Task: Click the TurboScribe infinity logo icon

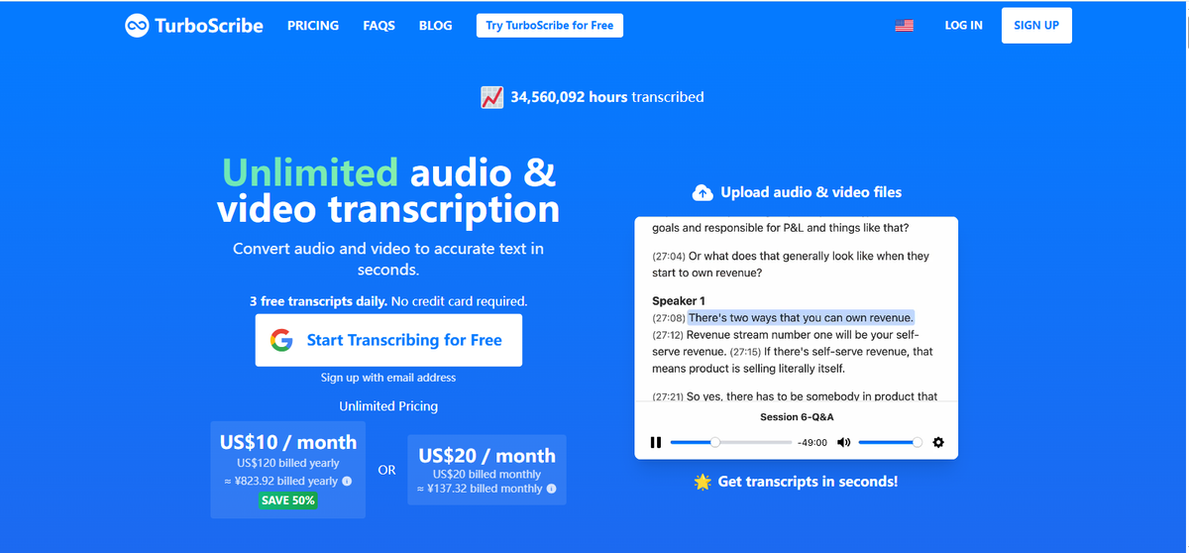Action: tap(137, 26)
